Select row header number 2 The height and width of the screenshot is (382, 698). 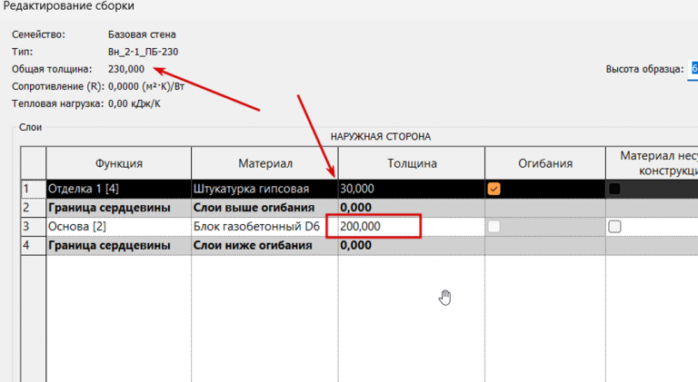point(34,208)
